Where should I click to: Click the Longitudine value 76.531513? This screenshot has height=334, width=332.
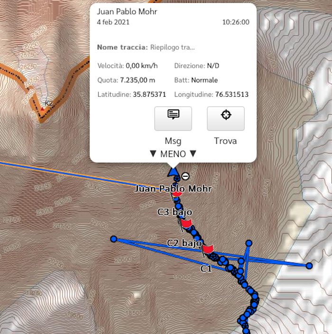(232, 94)
